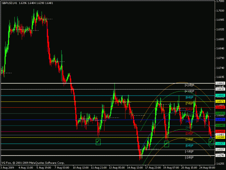
Task: Click the 1.7030 price scale value
Action: click(x=221, y=11)
